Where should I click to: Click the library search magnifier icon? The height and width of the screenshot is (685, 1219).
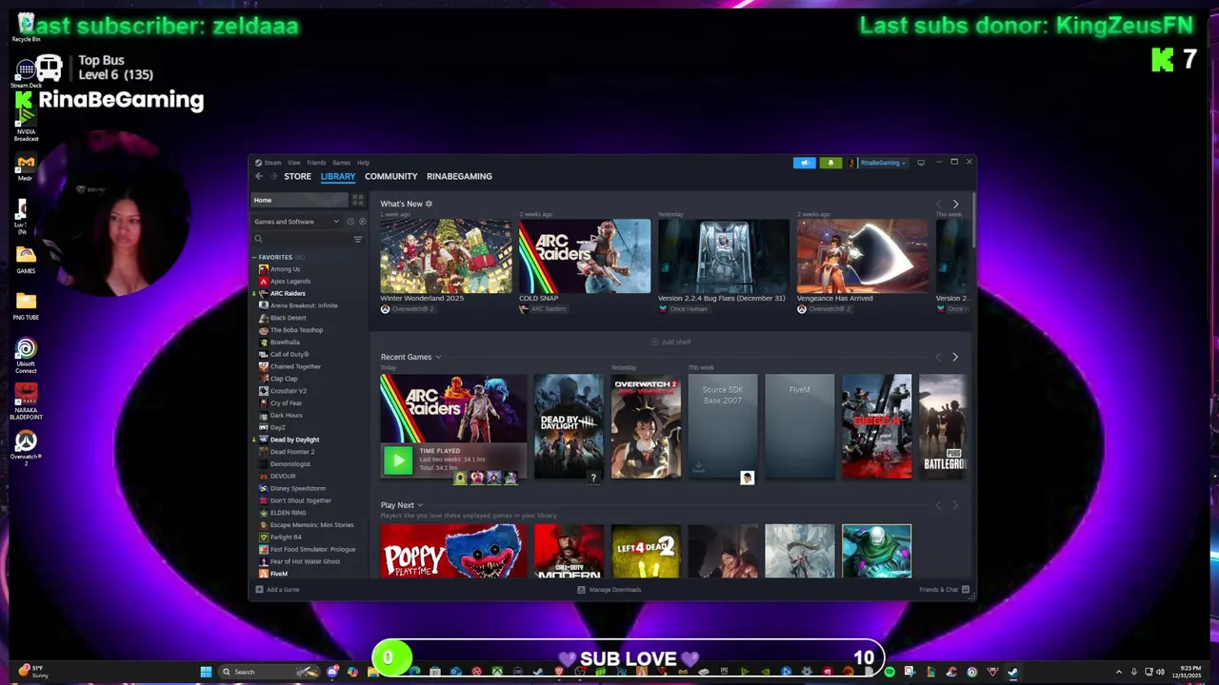tap(258, 239)
